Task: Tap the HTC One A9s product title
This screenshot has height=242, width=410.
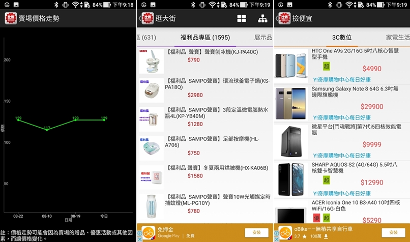Action: 355,54
